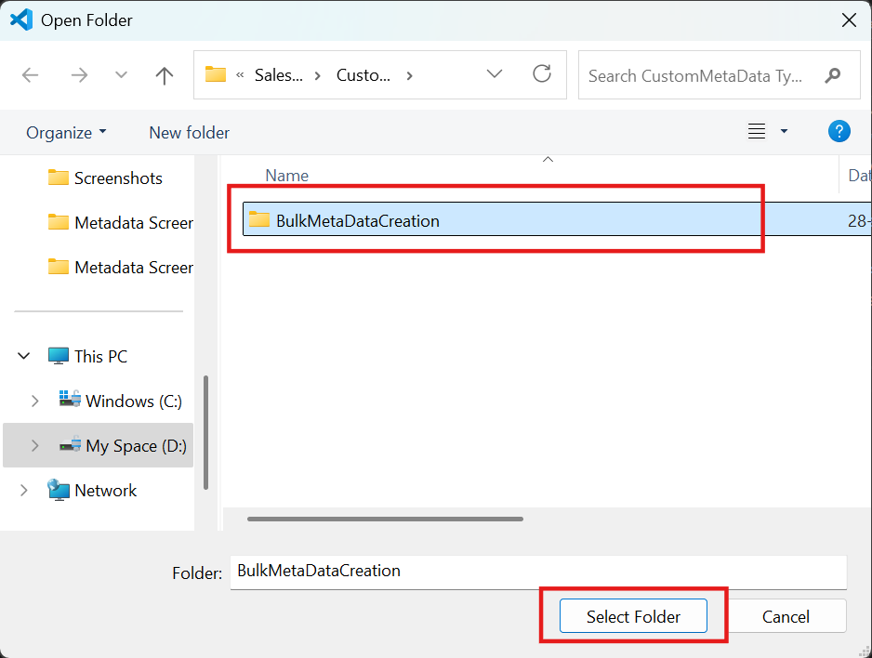This screenshot has width=872, height=658.
Task: Collapse the This PC tree node
Action: (x=24, y=356)
